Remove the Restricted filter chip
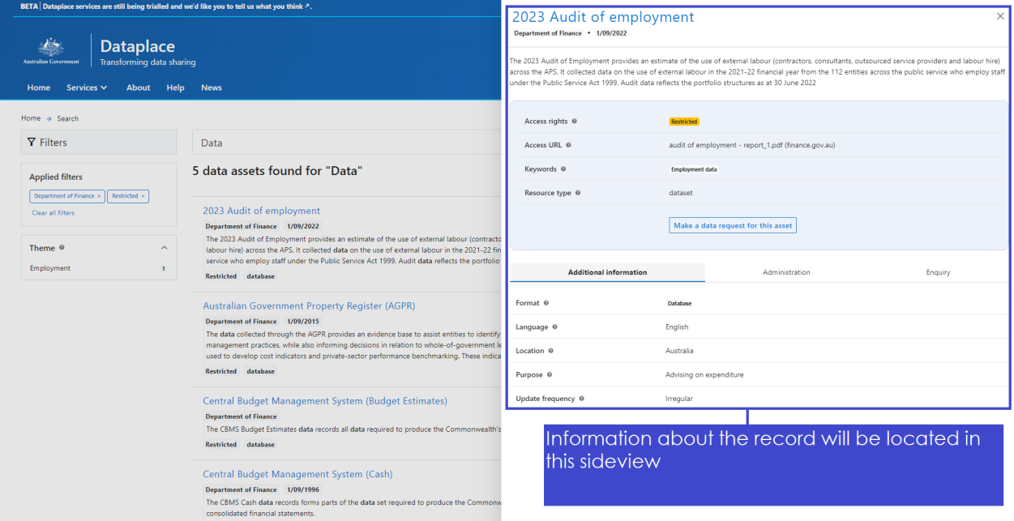The width and height of the screenshot is (1014, 521). (x=143, y=196)
